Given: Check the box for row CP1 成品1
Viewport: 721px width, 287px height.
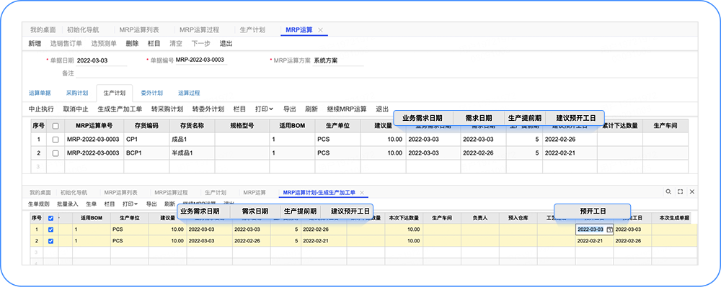Looking at the screenshot, I should [56, 140].
